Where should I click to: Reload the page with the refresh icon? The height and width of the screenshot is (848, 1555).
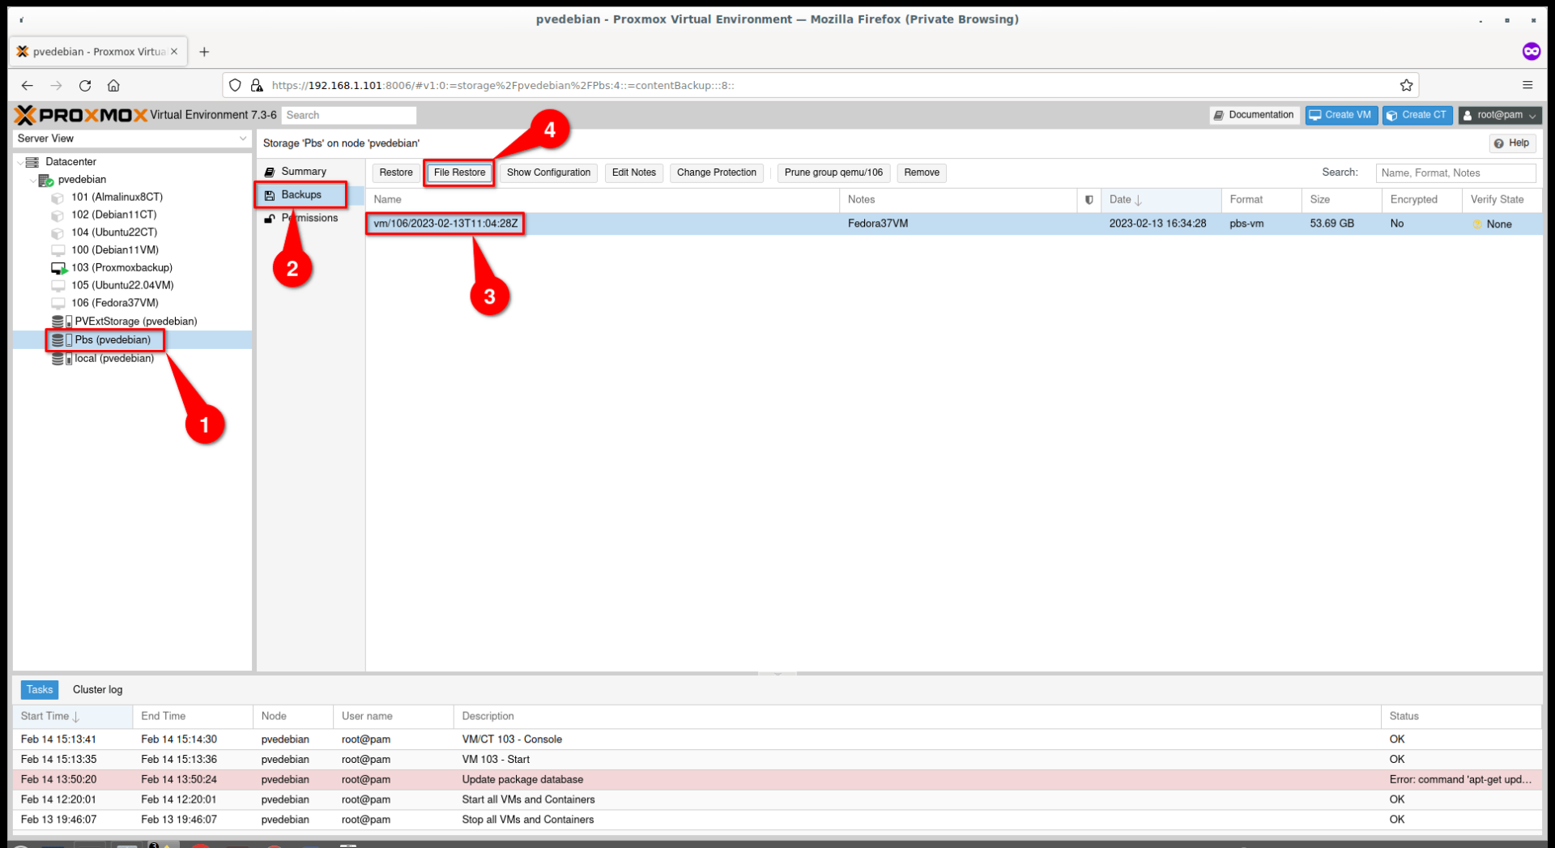(85, 85)
